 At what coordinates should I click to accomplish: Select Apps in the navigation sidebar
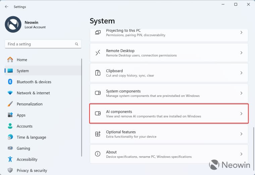21,115
